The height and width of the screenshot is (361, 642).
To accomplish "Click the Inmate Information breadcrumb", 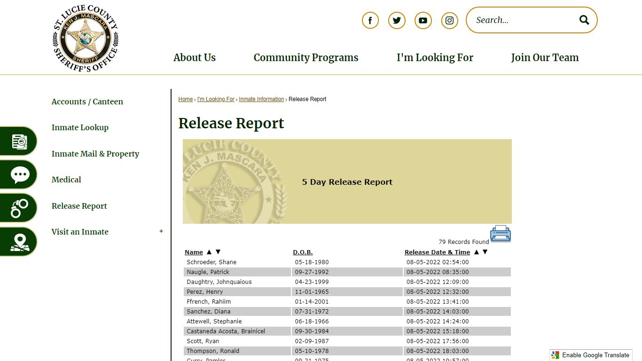I will tap(261, 99).
